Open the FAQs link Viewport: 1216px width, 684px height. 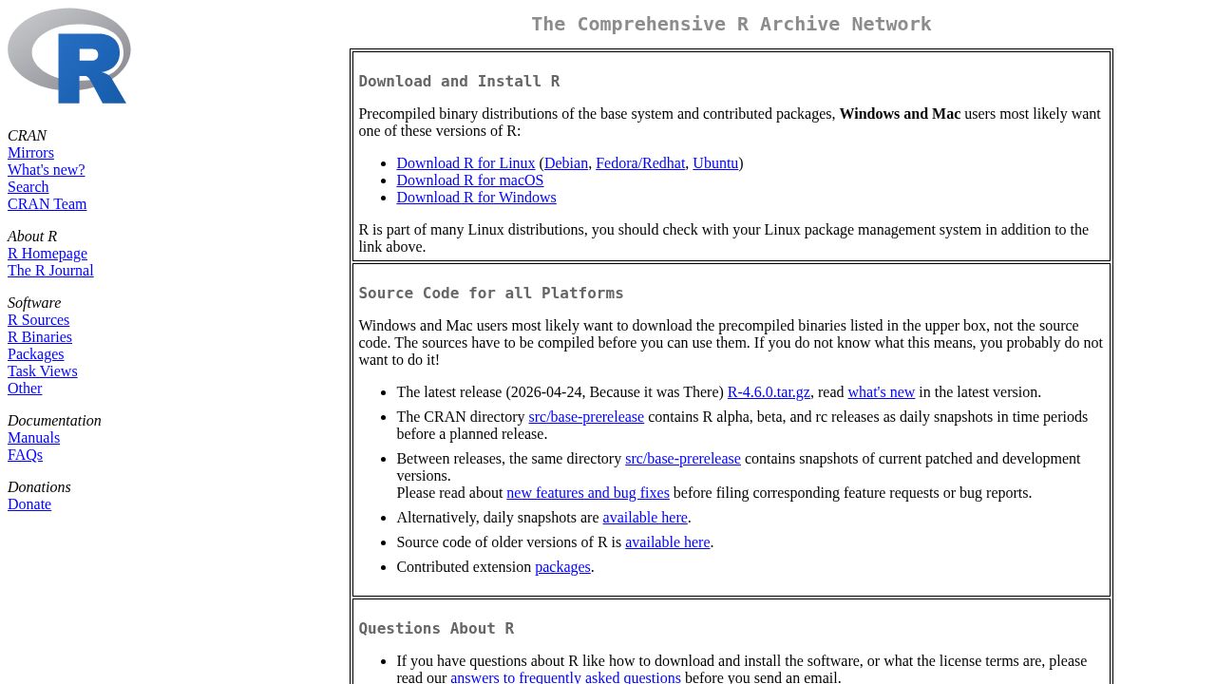coord(25,455)
